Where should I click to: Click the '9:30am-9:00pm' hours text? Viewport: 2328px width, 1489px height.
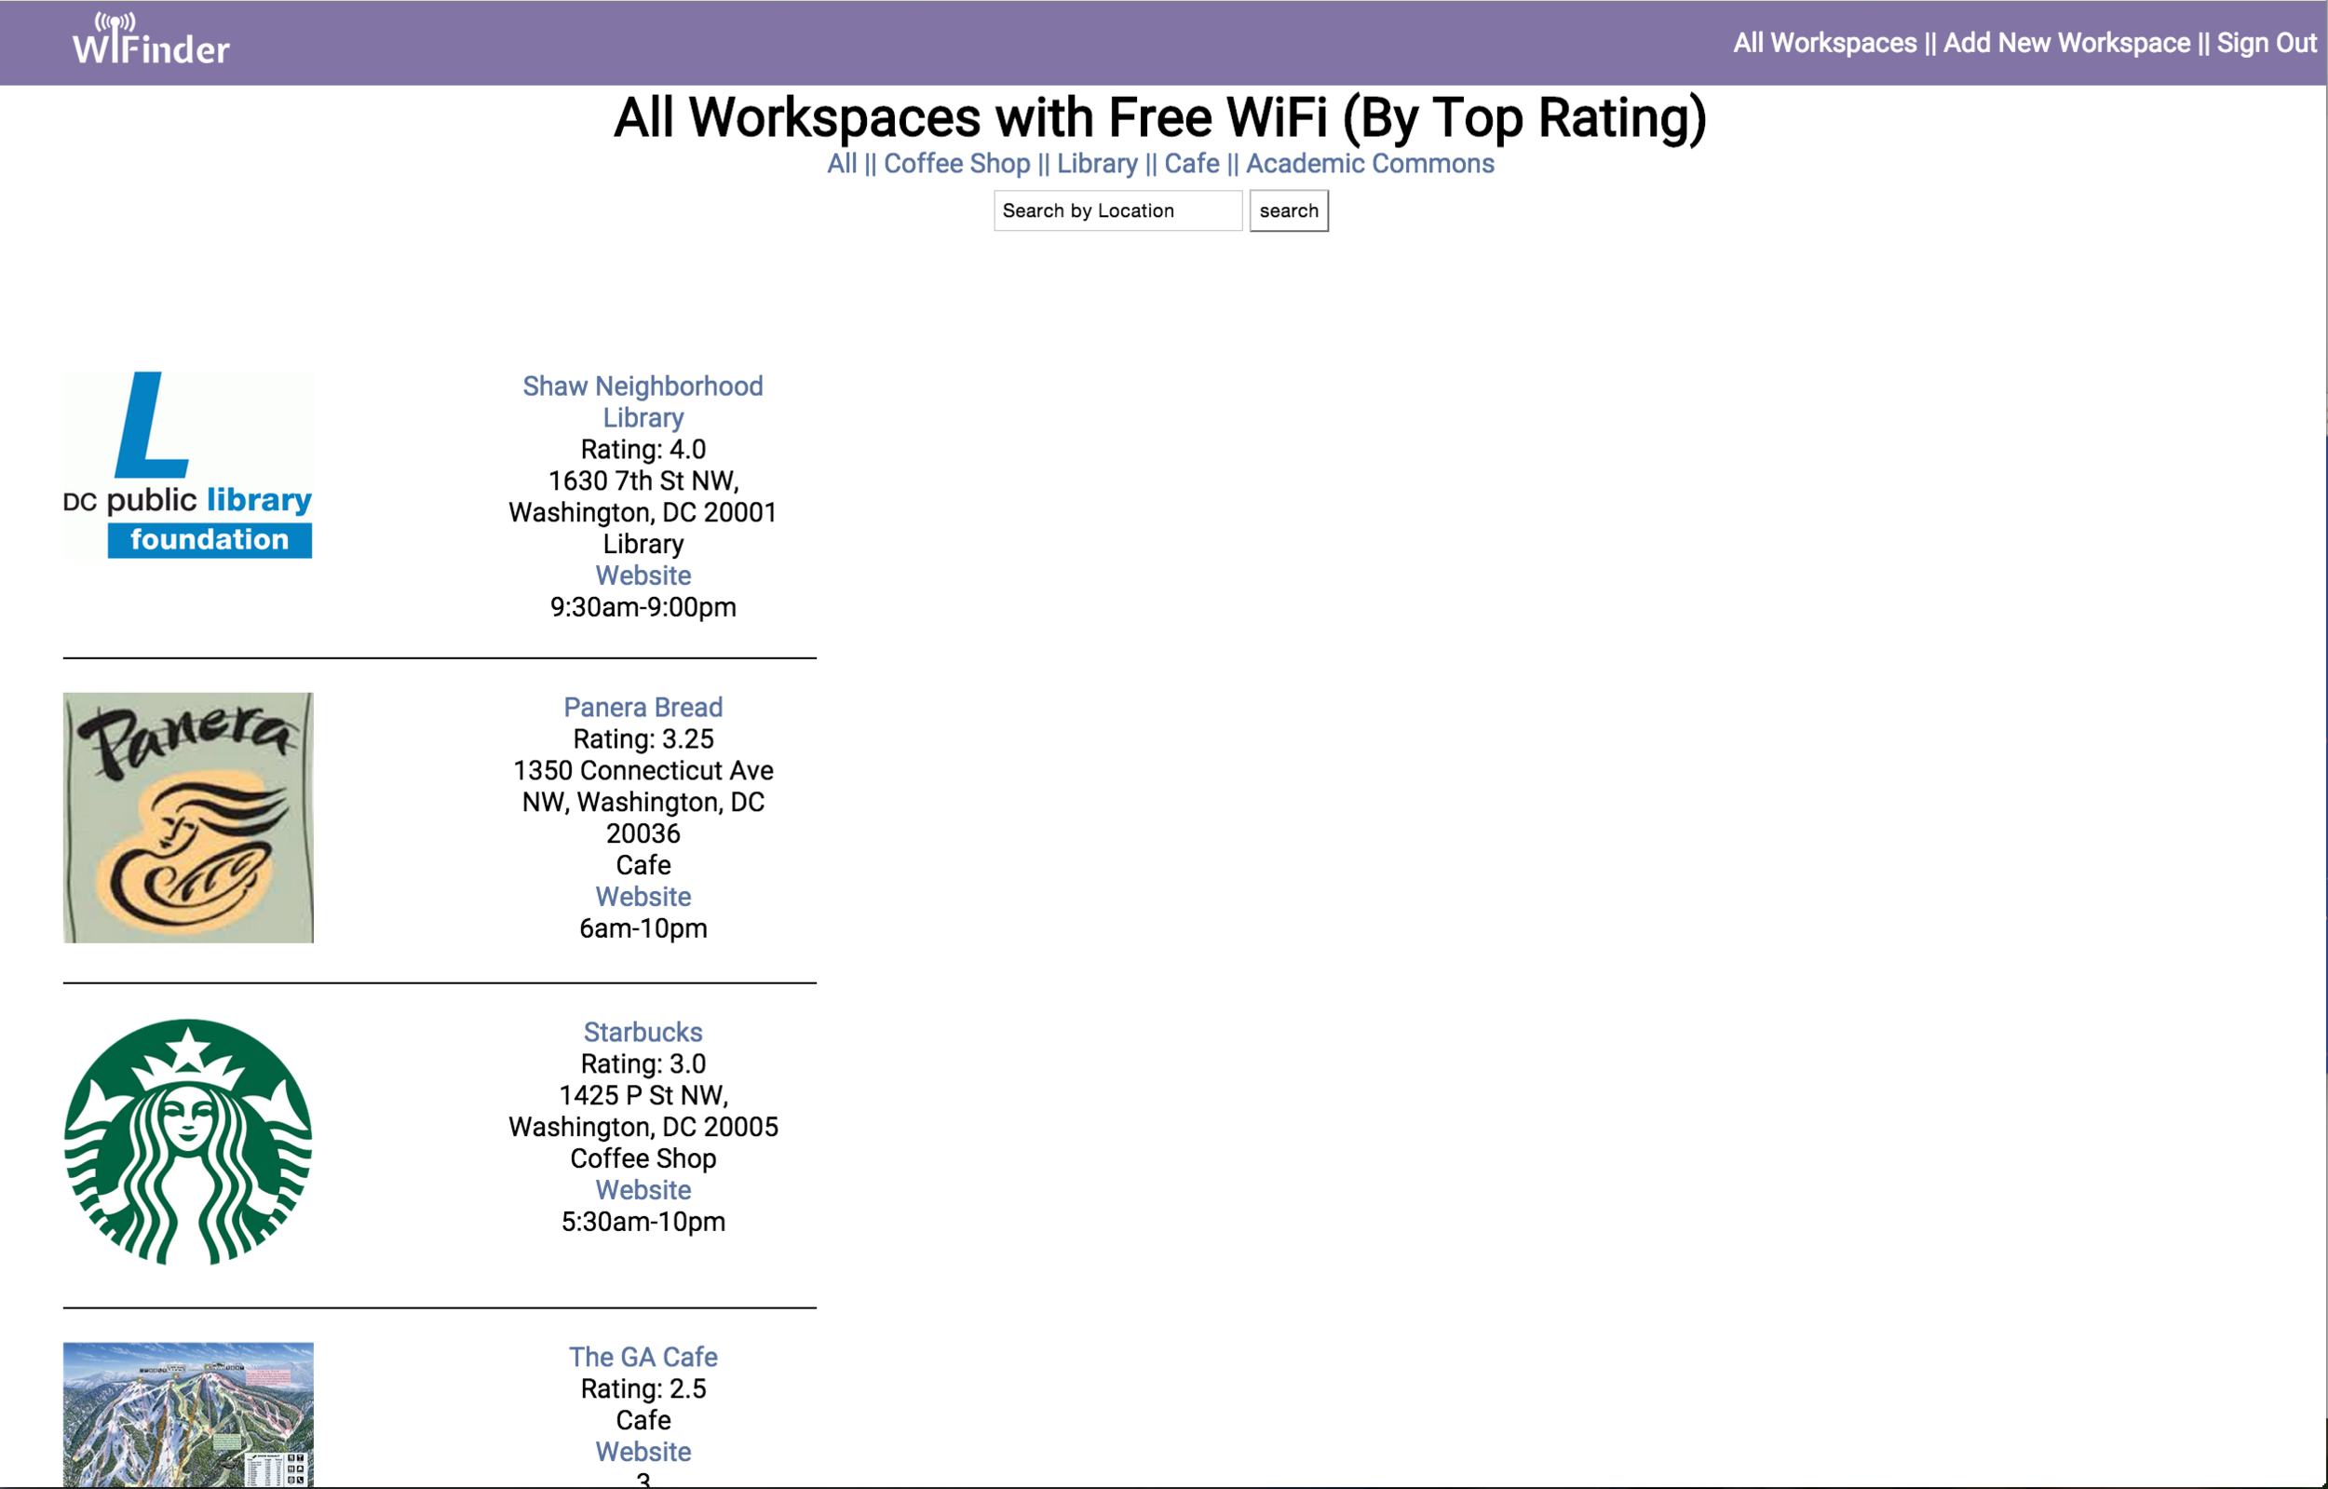click(643, 607)
